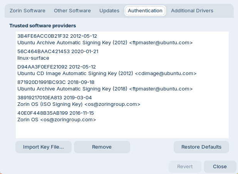Click the Restore Defaults button
238x174 pixels.
(x=201, y=147)
